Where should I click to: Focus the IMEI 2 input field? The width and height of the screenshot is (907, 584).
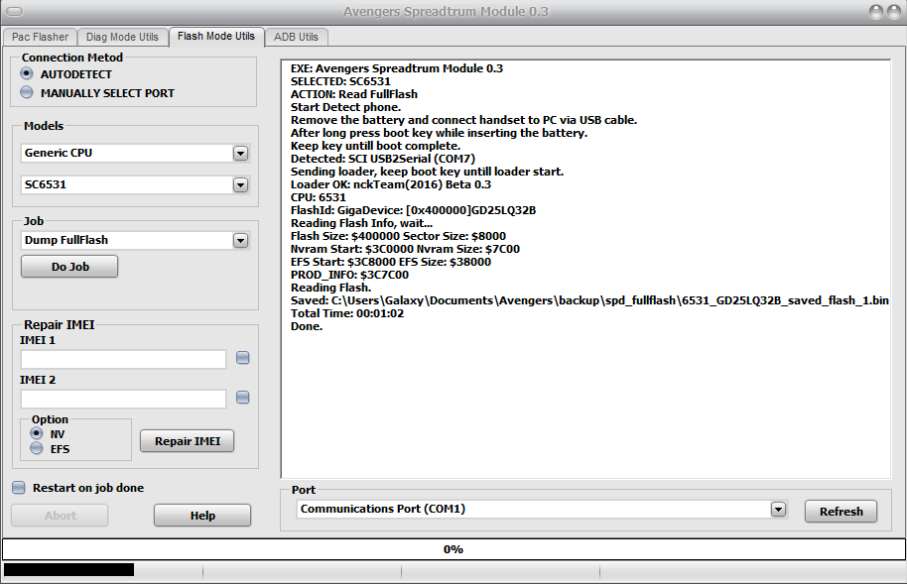(x=123, y=399)
